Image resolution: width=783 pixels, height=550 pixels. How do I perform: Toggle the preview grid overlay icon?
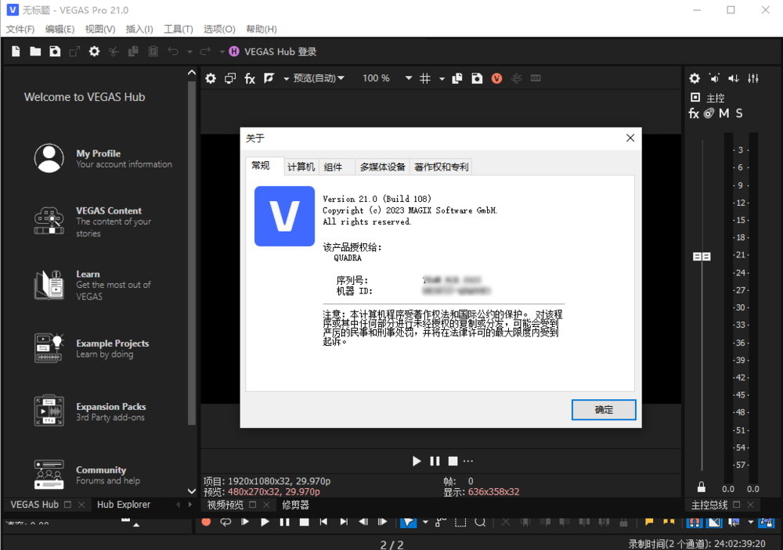(425, 78)
